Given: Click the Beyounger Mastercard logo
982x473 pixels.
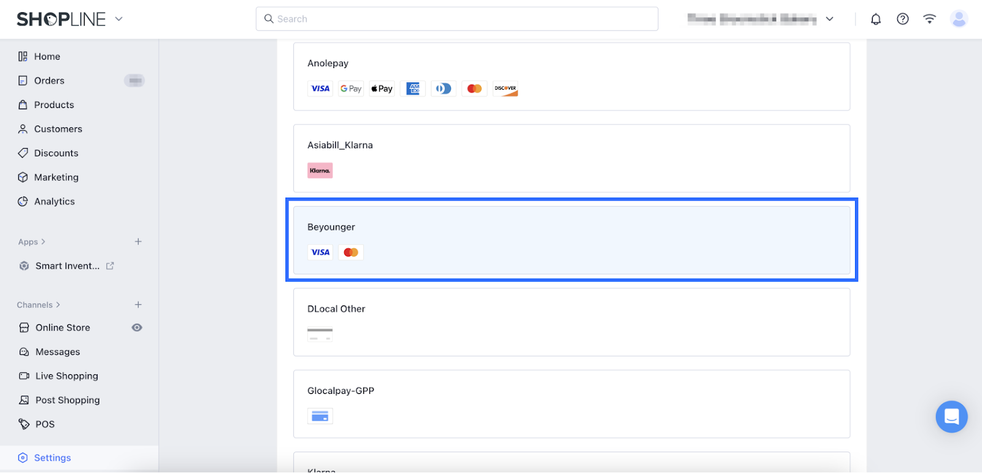Looking at the screenshot, I should tap(351, 252).
